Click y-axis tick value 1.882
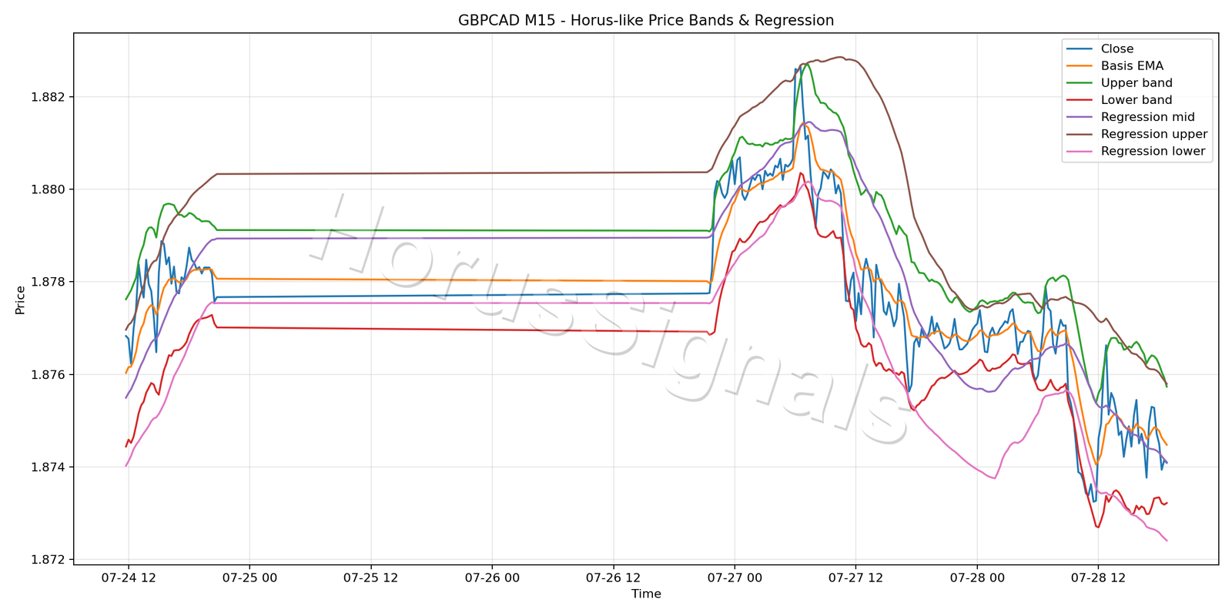The image size is (1232, 616). (x=49, y=97)
